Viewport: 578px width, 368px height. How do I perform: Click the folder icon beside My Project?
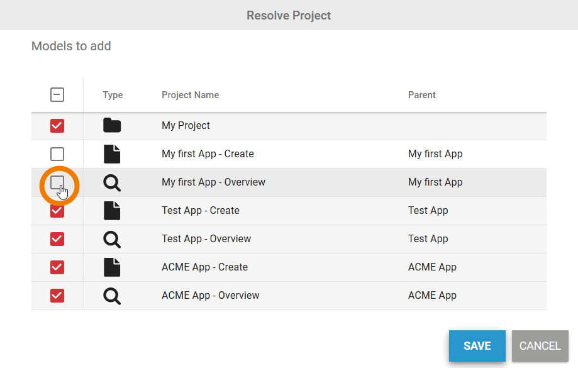click(x=112, y=125)
